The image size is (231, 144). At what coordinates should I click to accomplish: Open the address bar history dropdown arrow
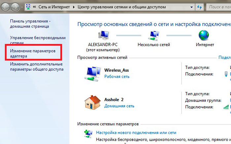tap(191, 7)
